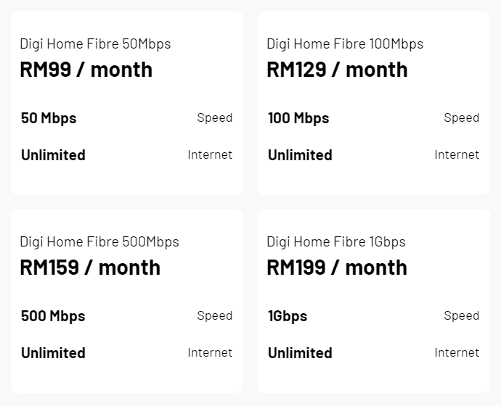Open the Digi Home Fibre 500Mbps plan title
The height and width of the screenshot is (406, 501).
point(99,241)
